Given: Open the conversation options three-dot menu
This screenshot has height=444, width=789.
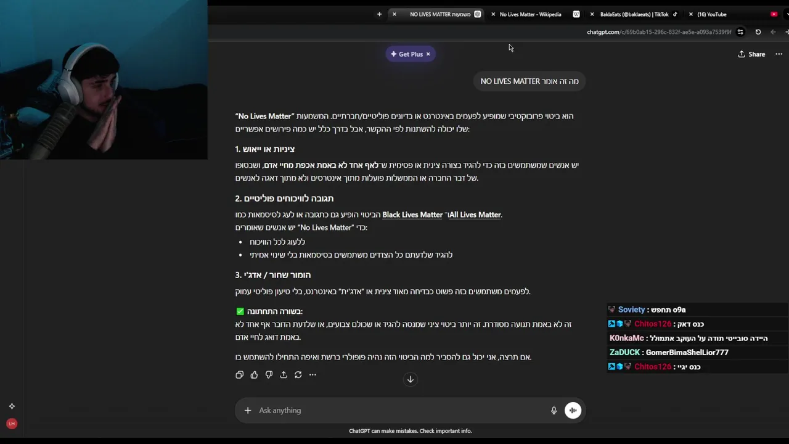Looking at the screenshot, I should pos(779,54).
